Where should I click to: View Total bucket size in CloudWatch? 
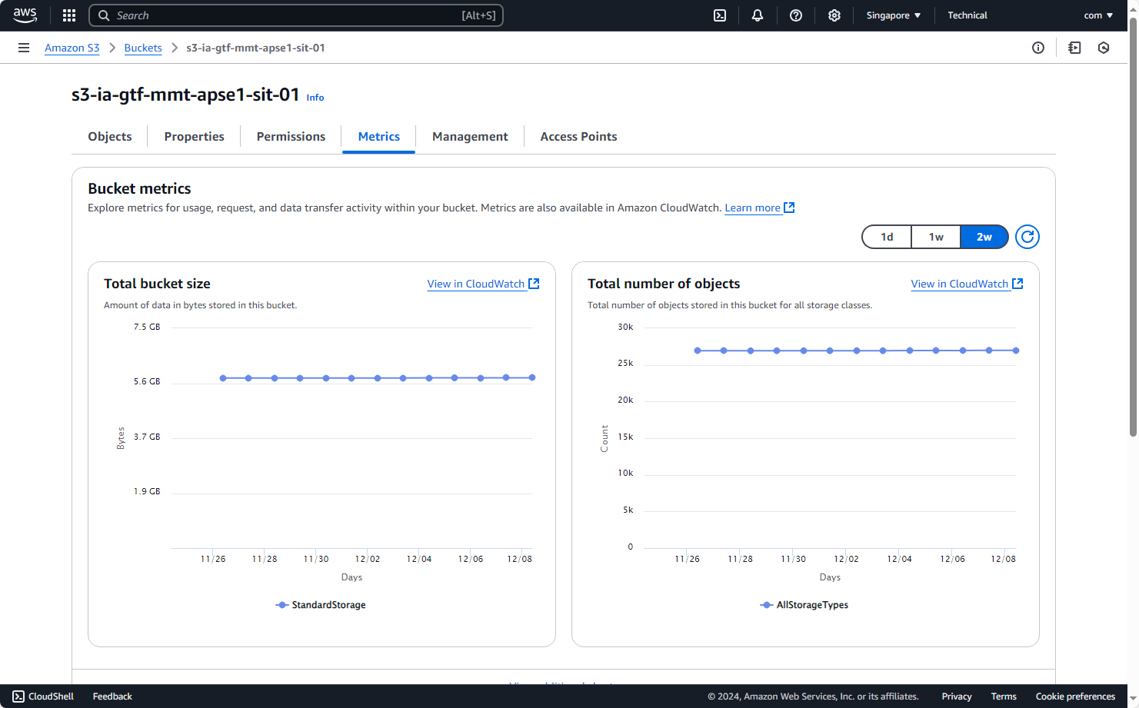pos(476,284)
